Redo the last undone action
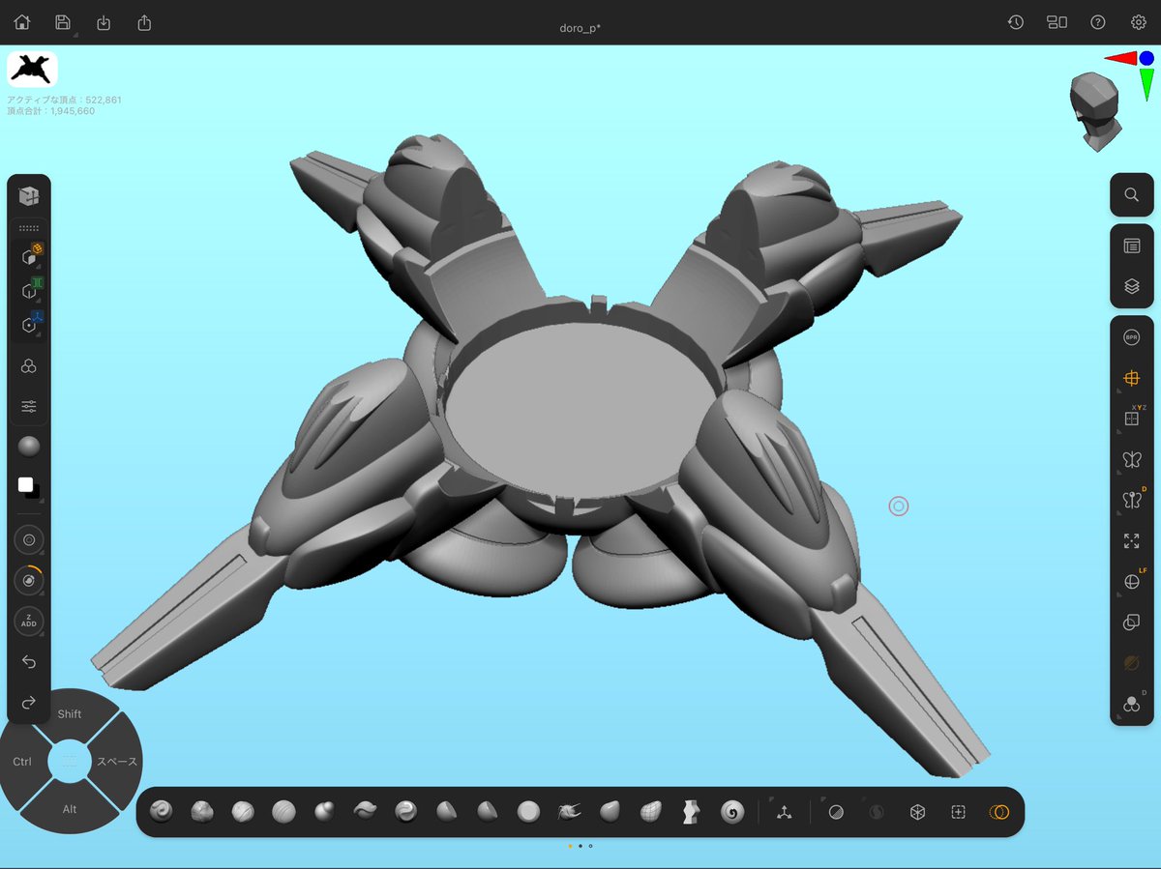This screenshot has height=869, width=1161. (x=29, y=703)
